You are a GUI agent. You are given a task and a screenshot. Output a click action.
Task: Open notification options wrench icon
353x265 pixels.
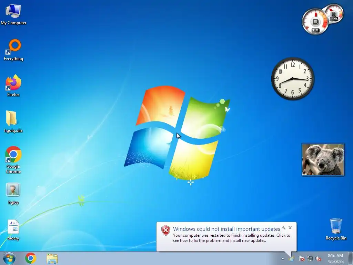[x=284, y=228]
